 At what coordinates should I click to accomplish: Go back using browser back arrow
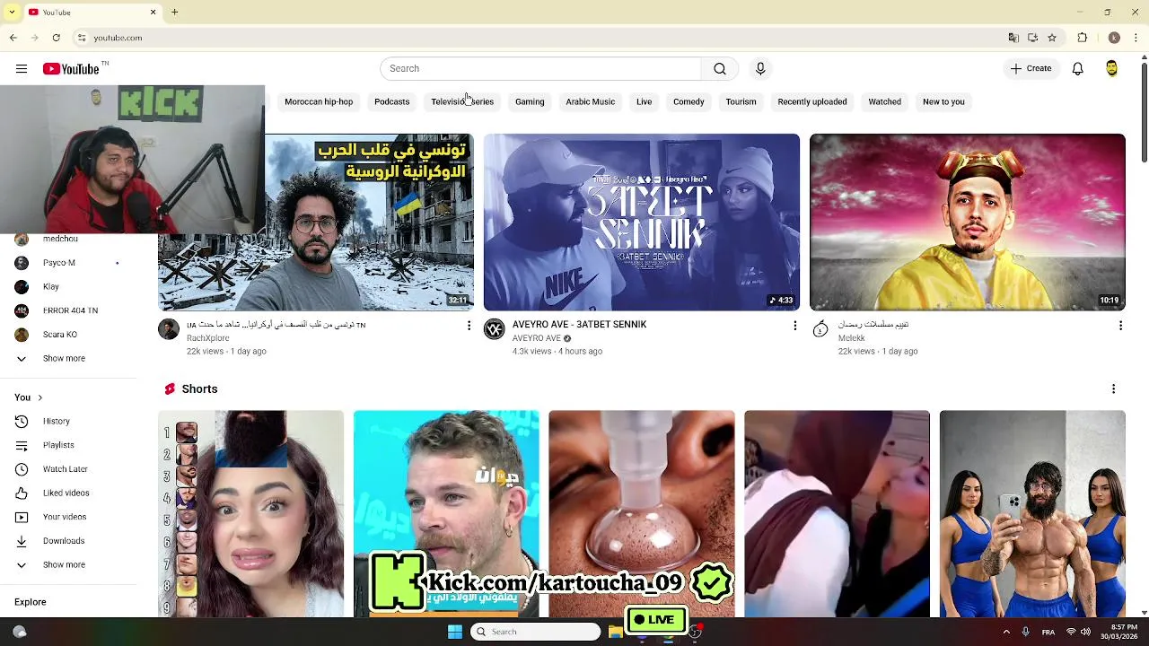click(13, 38)
